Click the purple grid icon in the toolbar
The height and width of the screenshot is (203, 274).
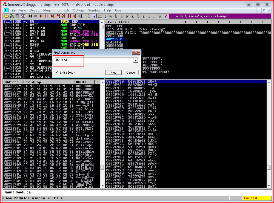(x=23, y=16)
